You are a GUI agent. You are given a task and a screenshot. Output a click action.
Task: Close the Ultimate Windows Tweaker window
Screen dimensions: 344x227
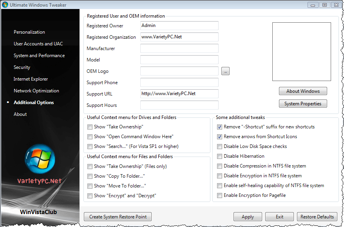pyautogui.click(x=336, y=5)
